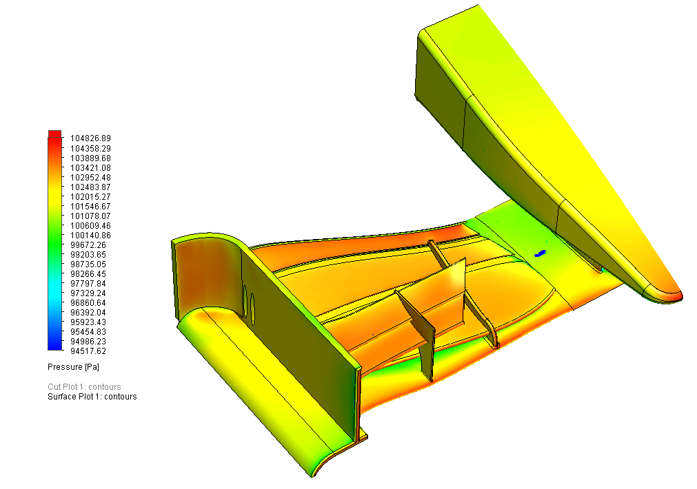
Task: Select the minimum legend value 94517.62
Action: (93, 351)
